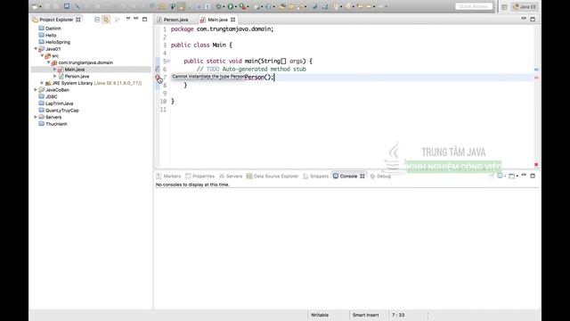Click red error mark in overview ruler
This screenshot has height=321, width=570.
tap(536, 78)
